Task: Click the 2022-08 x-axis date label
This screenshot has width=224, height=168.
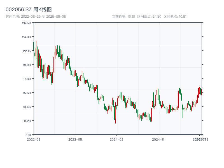Action: tap(34, 139)
